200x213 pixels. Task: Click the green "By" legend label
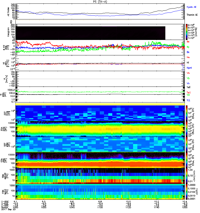[188, 47]
